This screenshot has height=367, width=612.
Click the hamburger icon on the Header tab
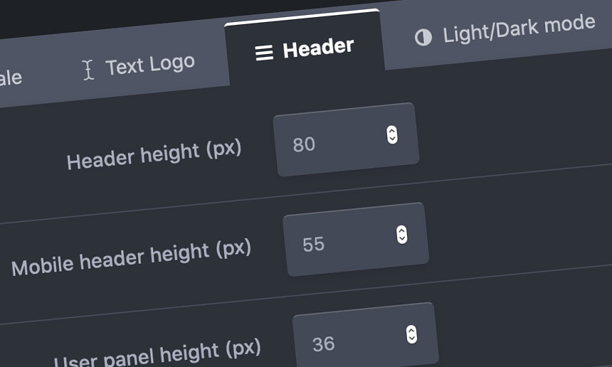264,53
